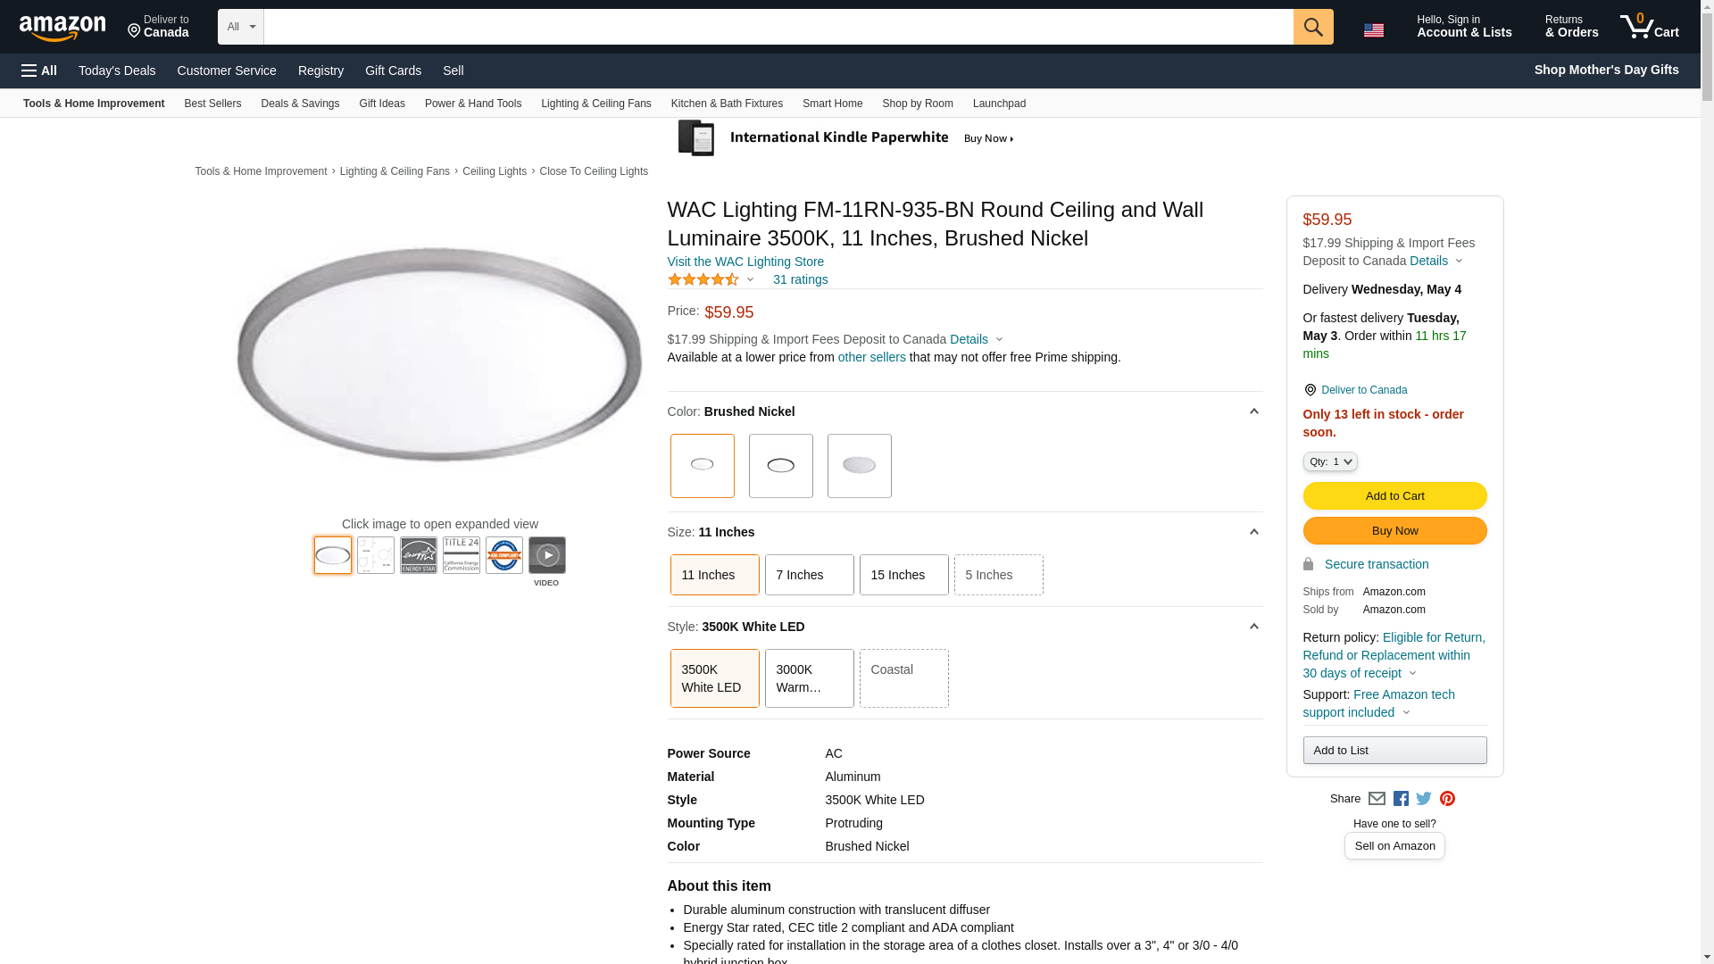Select the 7 Inches size option
The height and width of the screenshot is (964, 1714).
tap(809, 575)
